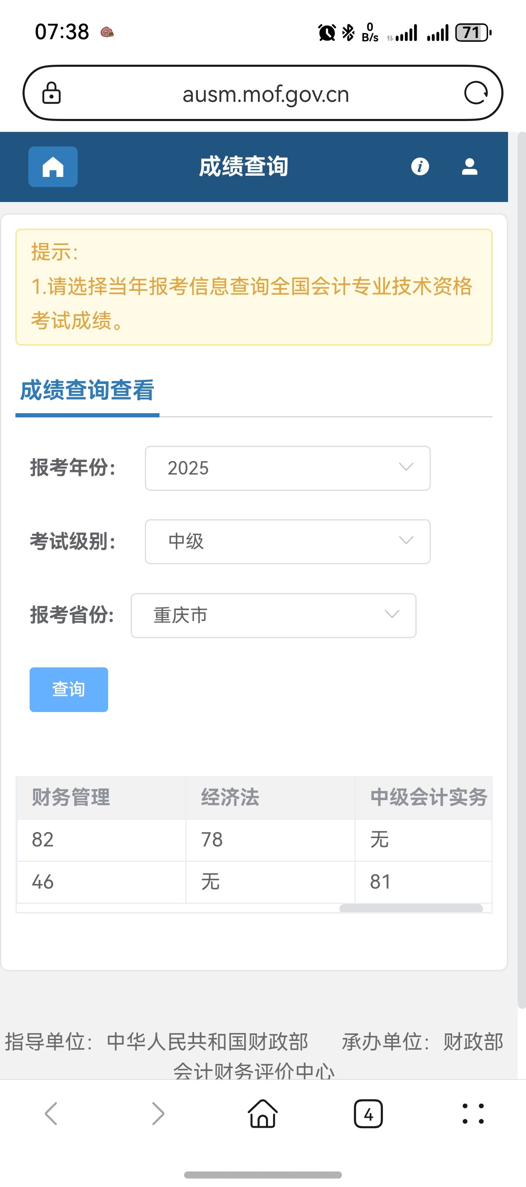Tap the 中级会计实务 column header

click(x=428, y=798)
